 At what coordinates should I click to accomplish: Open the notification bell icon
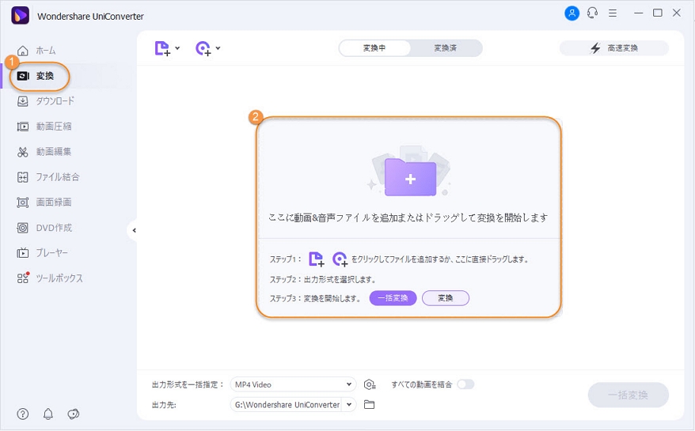(x=48, y=414)
